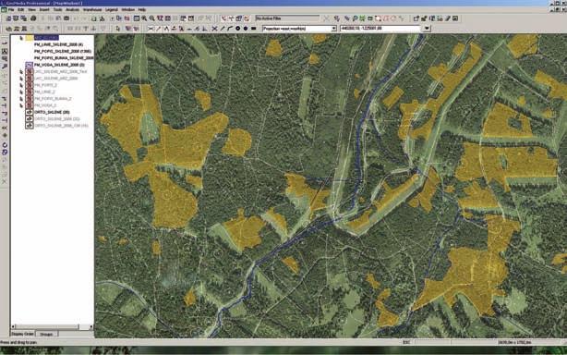Click the X-shaped delete tool icon
The image size is (567, 355).
click(x=214, y=29)
